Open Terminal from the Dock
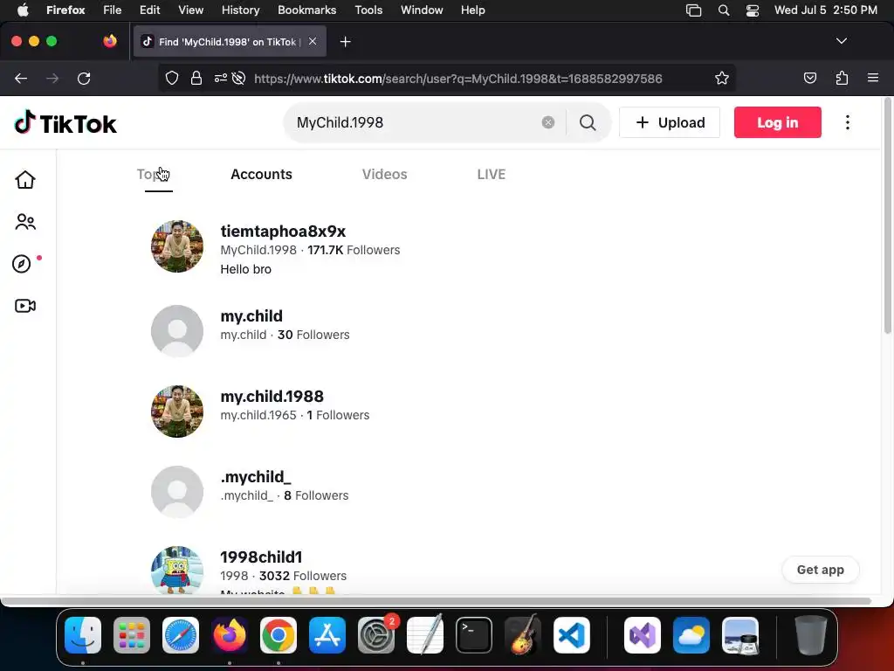Viewport: 894px width, 671px height. [474, 635]
